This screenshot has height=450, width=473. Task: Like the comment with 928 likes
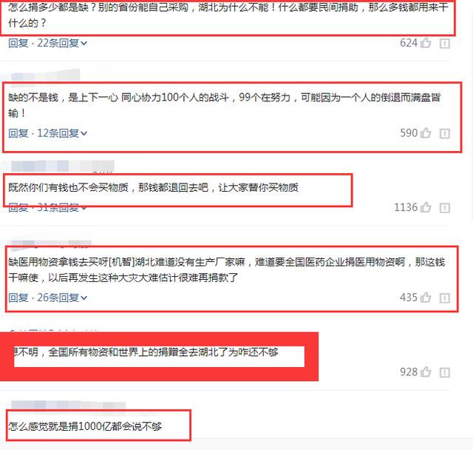[426, 372]
